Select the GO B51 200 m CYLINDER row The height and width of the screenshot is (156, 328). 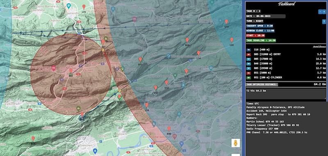click(x=286, y=77)
